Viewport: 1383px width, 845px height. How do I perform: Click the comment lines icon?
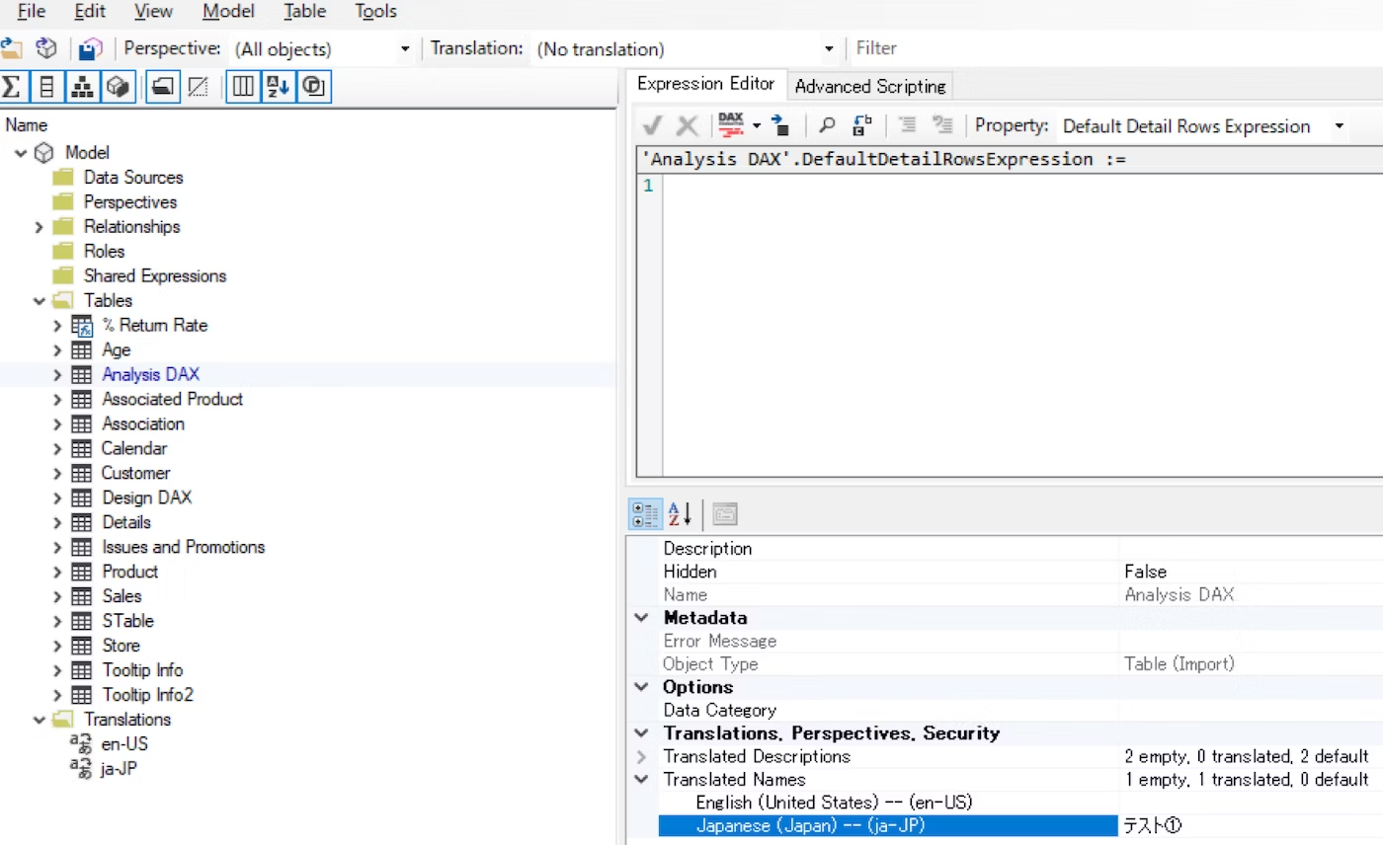907,125
